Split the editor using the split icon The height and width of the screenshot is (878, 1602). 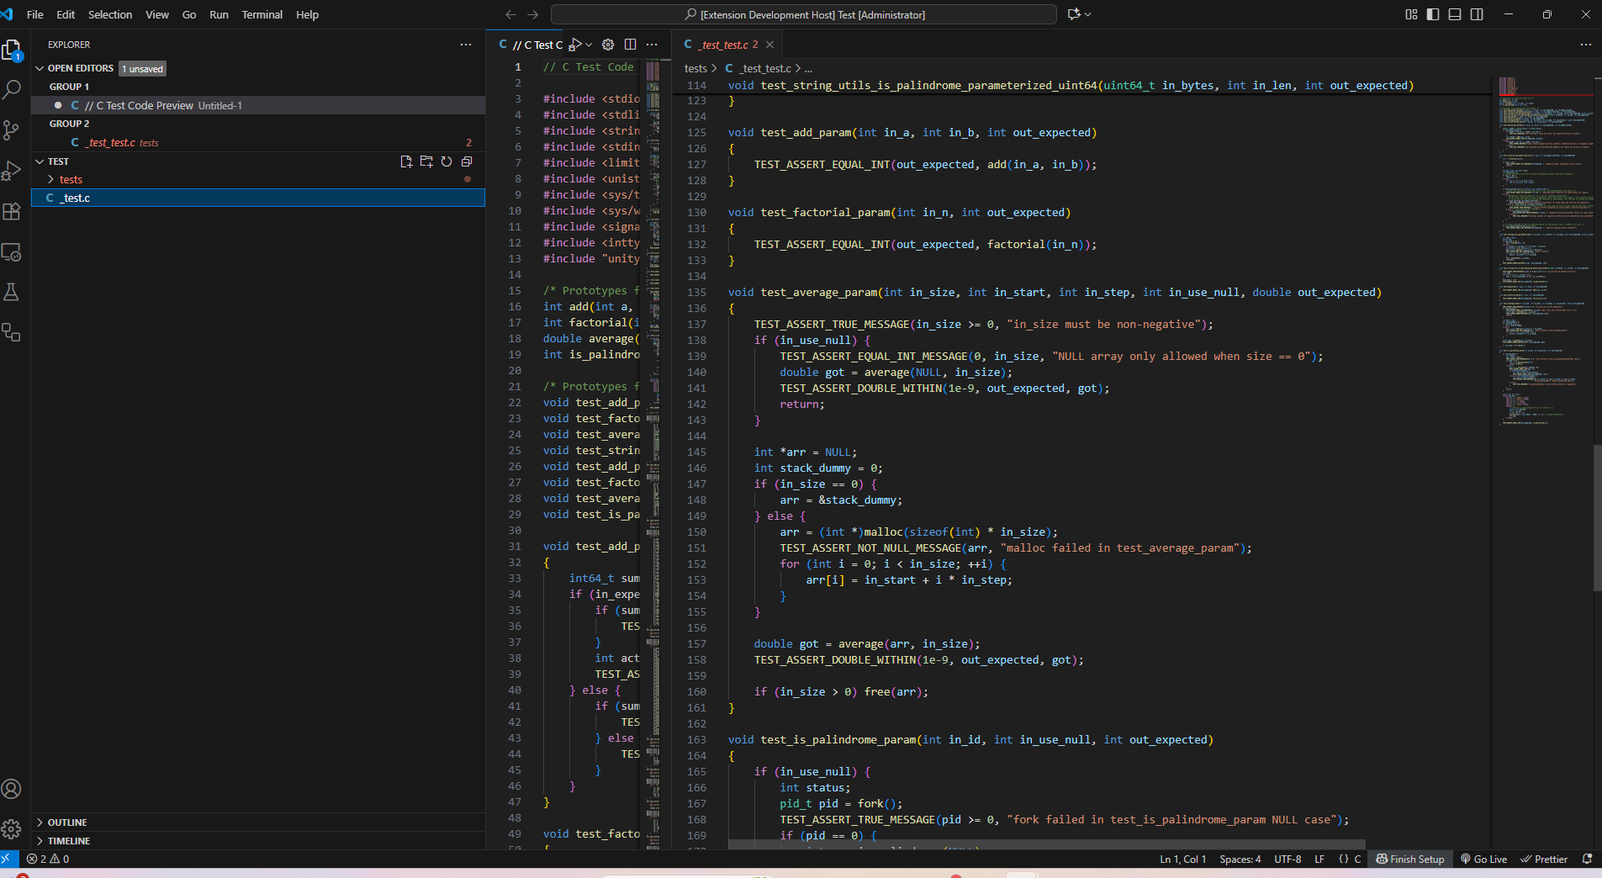[632, 45]
